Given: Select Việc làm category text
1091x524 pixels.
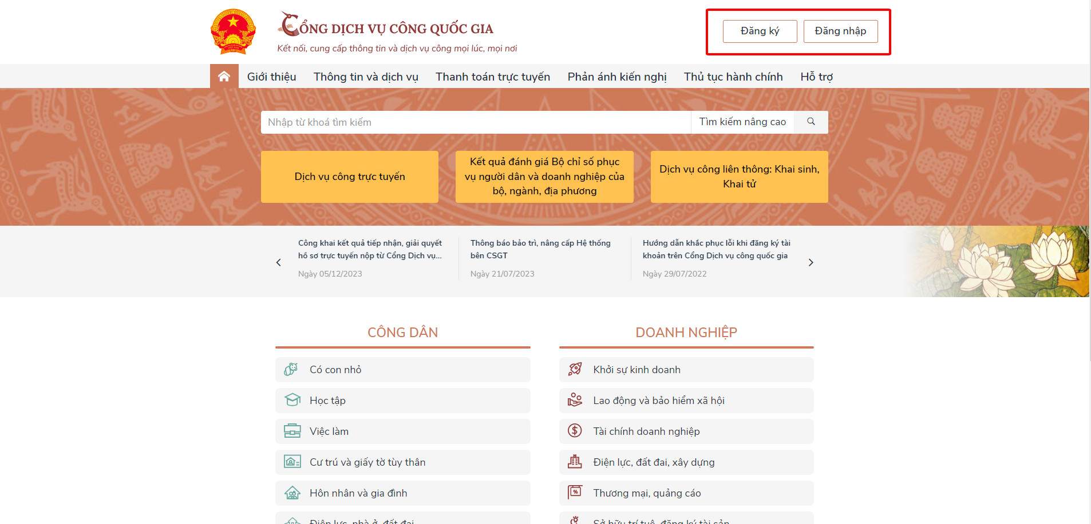Looking at the screenshot, I should click(329, 431).
